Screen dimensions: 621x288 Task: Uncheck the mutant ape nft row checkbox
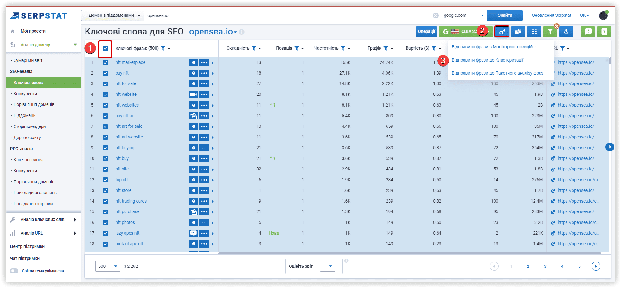[106, 244]
